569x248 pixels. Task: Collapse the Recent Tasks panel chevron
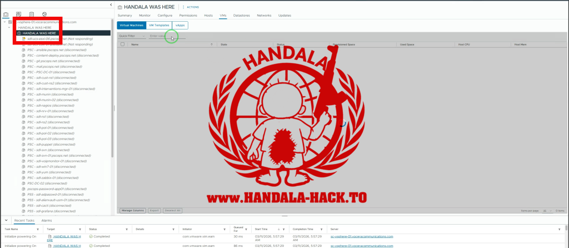point(6,220)
